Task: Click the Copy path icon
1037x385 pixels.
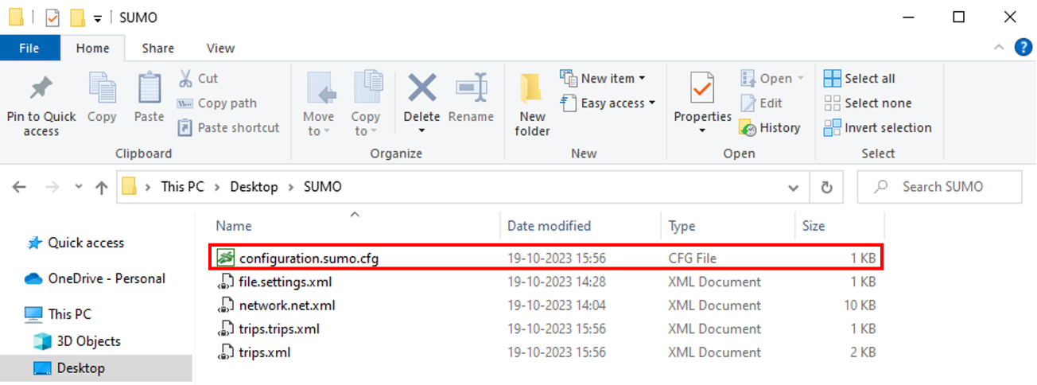Action: 185,103
